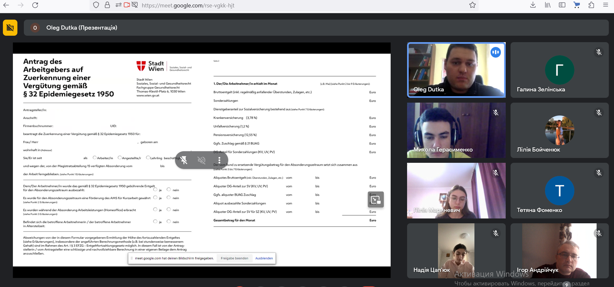The height and width of the screenshot is (287, 614).
Task: Select the Lehrling radio button
Action: pos(148,158)
